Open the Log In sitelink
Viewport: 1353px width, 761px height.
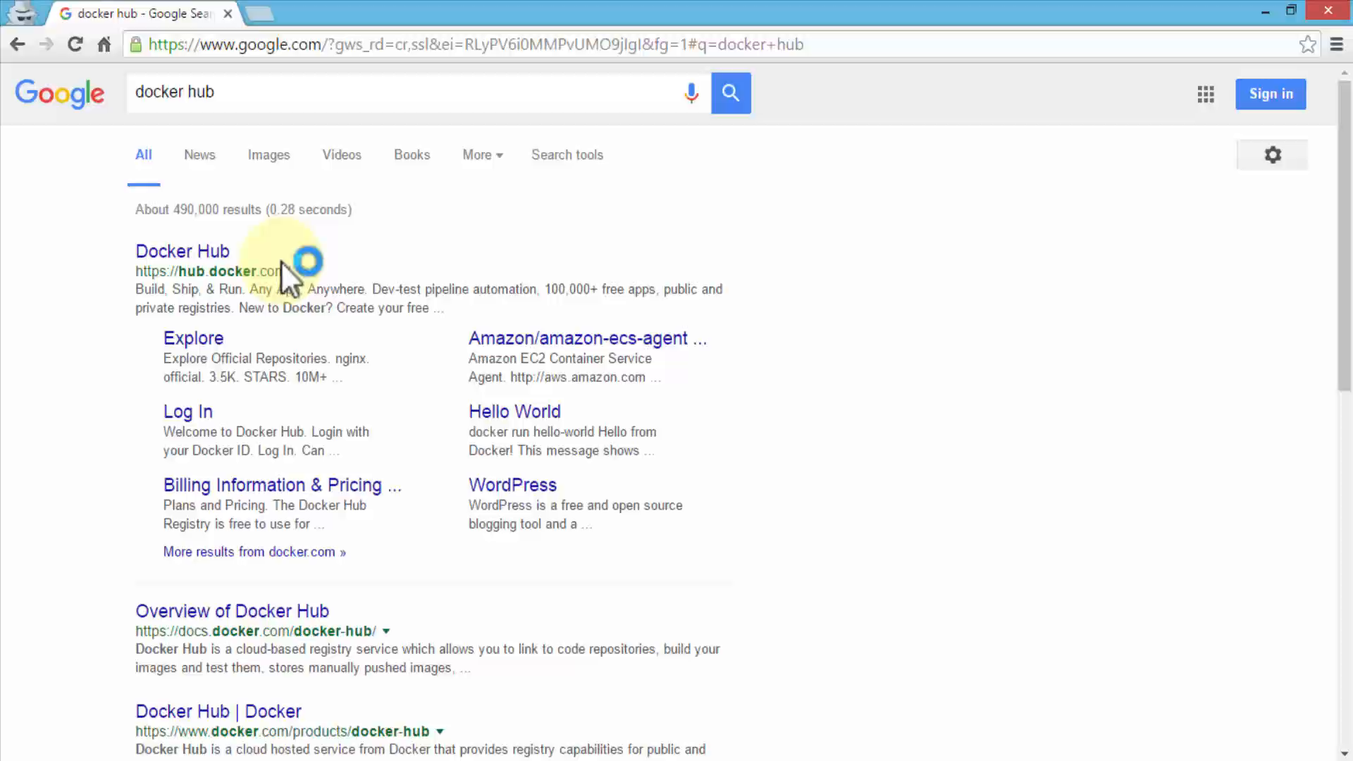coord(187,412)
